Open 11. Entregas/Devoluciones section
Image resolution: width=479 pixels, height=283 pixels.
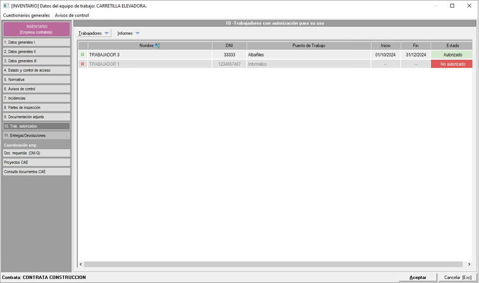click(x=36, y=135)
